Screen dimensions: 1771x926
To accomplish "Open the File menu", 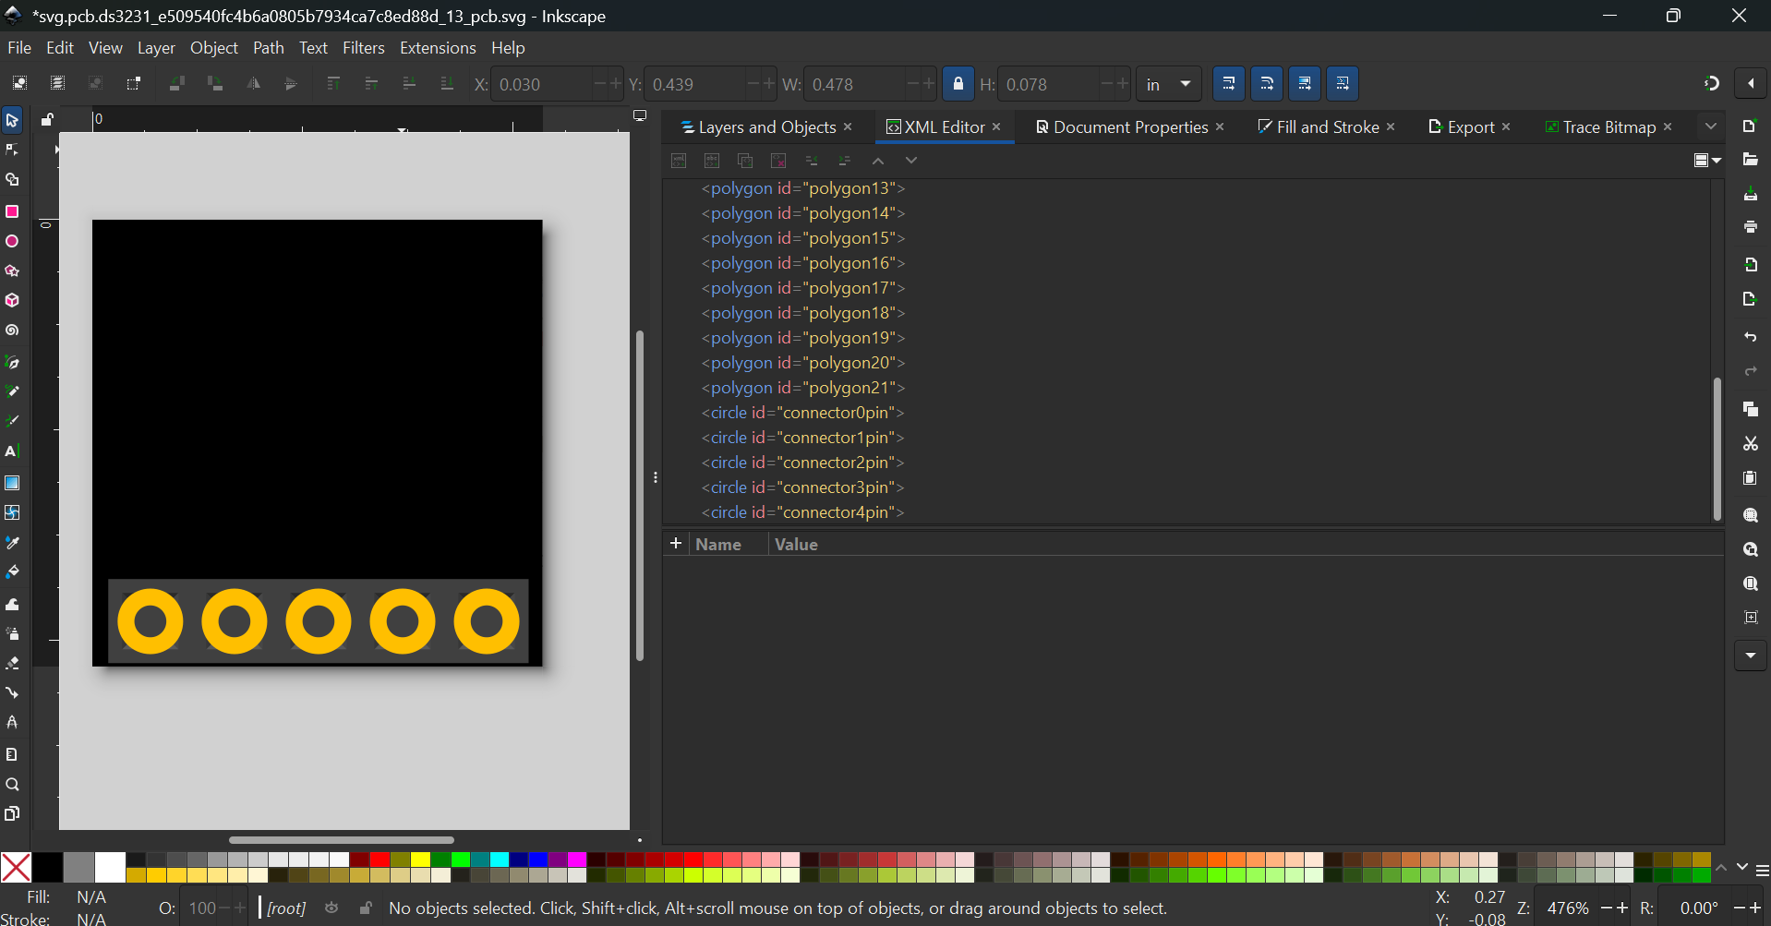I will pyautogui.click(x=19, y=48).
